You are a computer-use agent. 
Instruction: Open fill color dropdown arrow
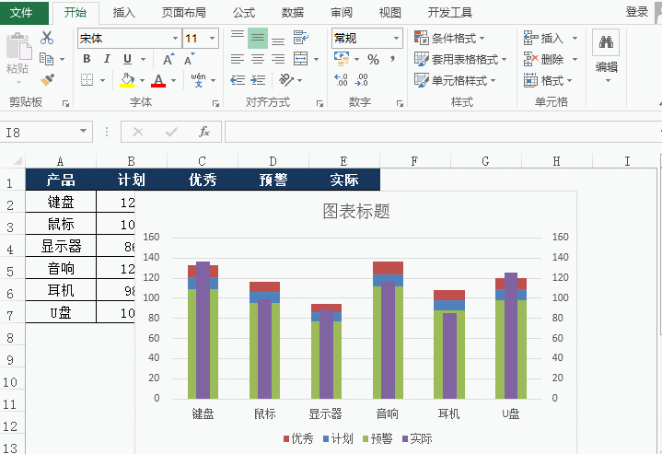(142, 80)
